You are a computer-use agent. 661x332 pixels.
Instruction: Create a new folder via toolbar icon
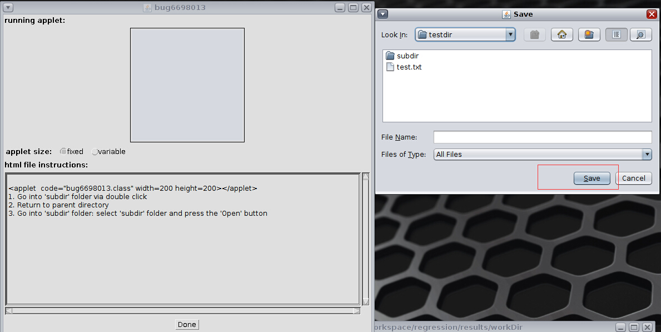point(589,34)
